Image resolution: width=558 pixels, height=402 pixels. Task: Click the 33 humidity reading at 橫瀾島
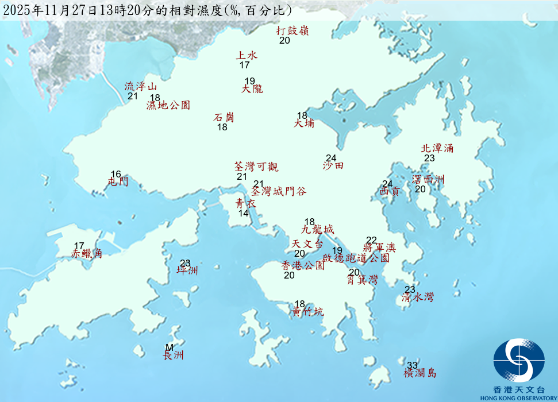[x=412, y=365]
